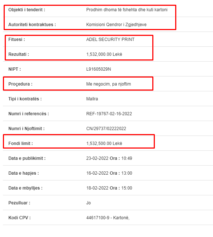213x237 pixels.
Task: Click the closing date 18-02-2022 Ora 15:00
Action: click(109, 188)
